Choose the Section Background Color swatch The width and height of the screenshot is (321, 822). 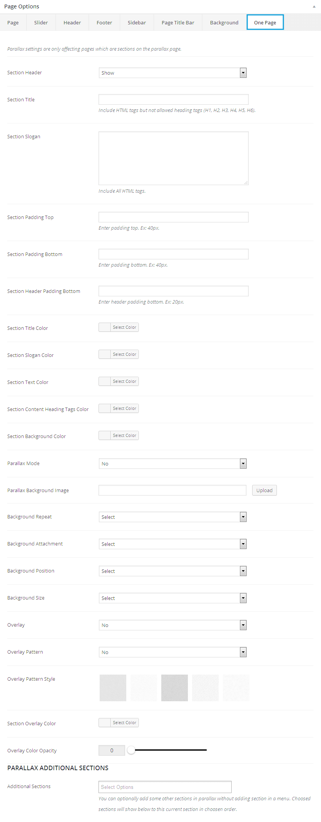click(x=105, y=435)
